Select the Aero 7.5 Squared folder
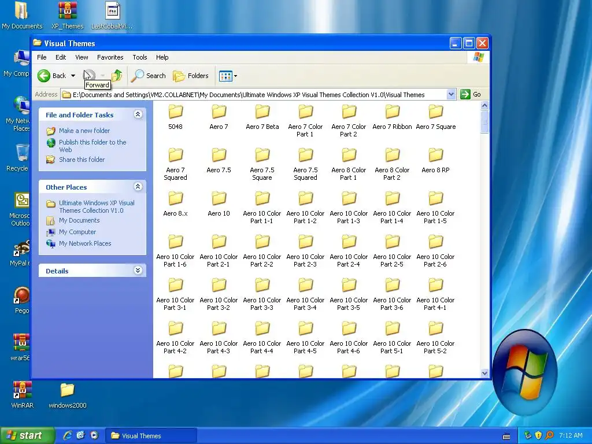 coord(305,164)
